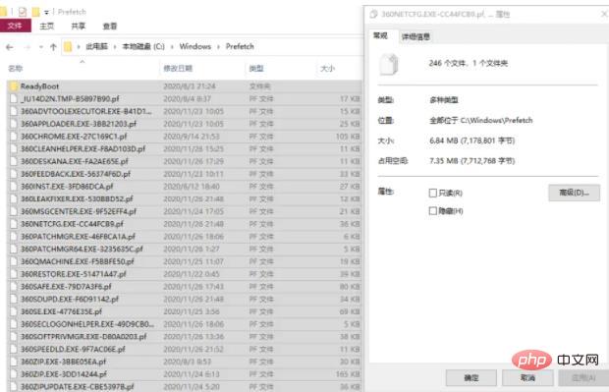Click the file icon of 360SPEEDLD.EXE-9F7AC06E.pf
Viewport: 609px width, 392px height.
(x=14, y=349)
